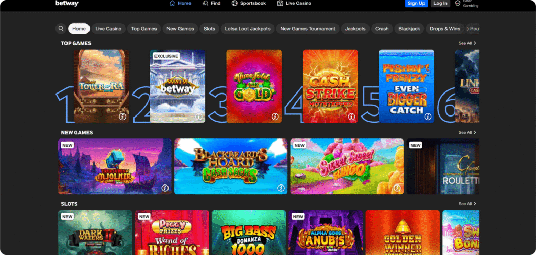Select the Top Games category pill

[x=144, y=29]
